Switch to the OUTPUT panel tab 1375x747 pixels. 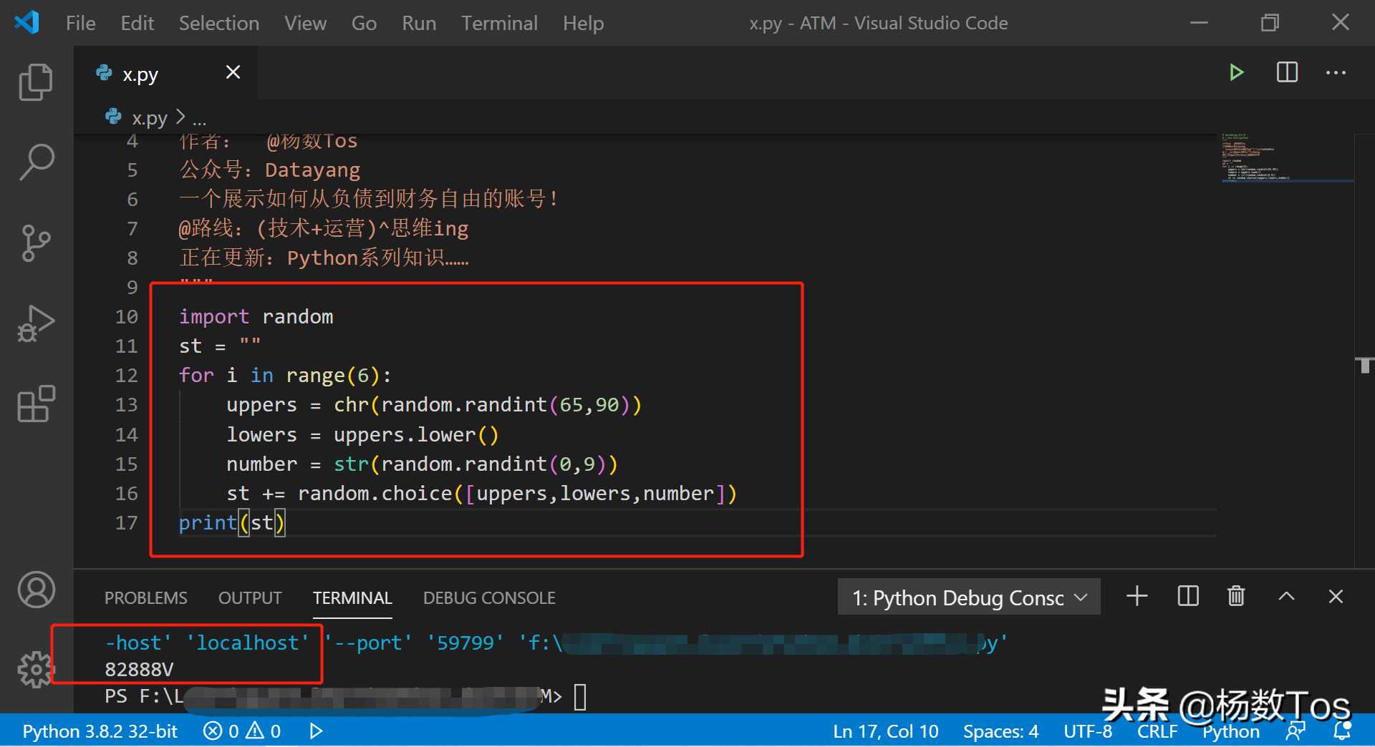coord(250,598)
